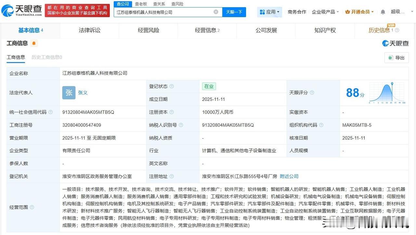416x235 pixels.
Task: Click the blue 张 avatar icon
Action: [69, 93]
